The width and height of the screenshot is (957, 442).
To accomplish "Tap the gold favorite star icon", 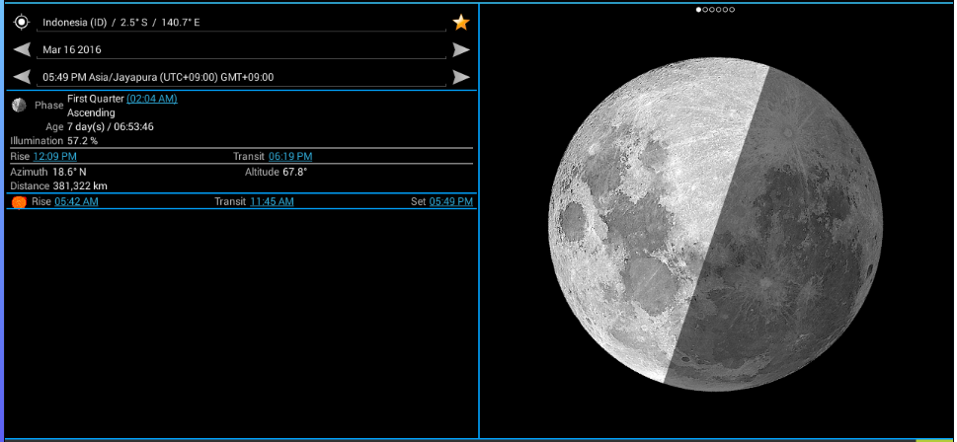I will point(461,23).
